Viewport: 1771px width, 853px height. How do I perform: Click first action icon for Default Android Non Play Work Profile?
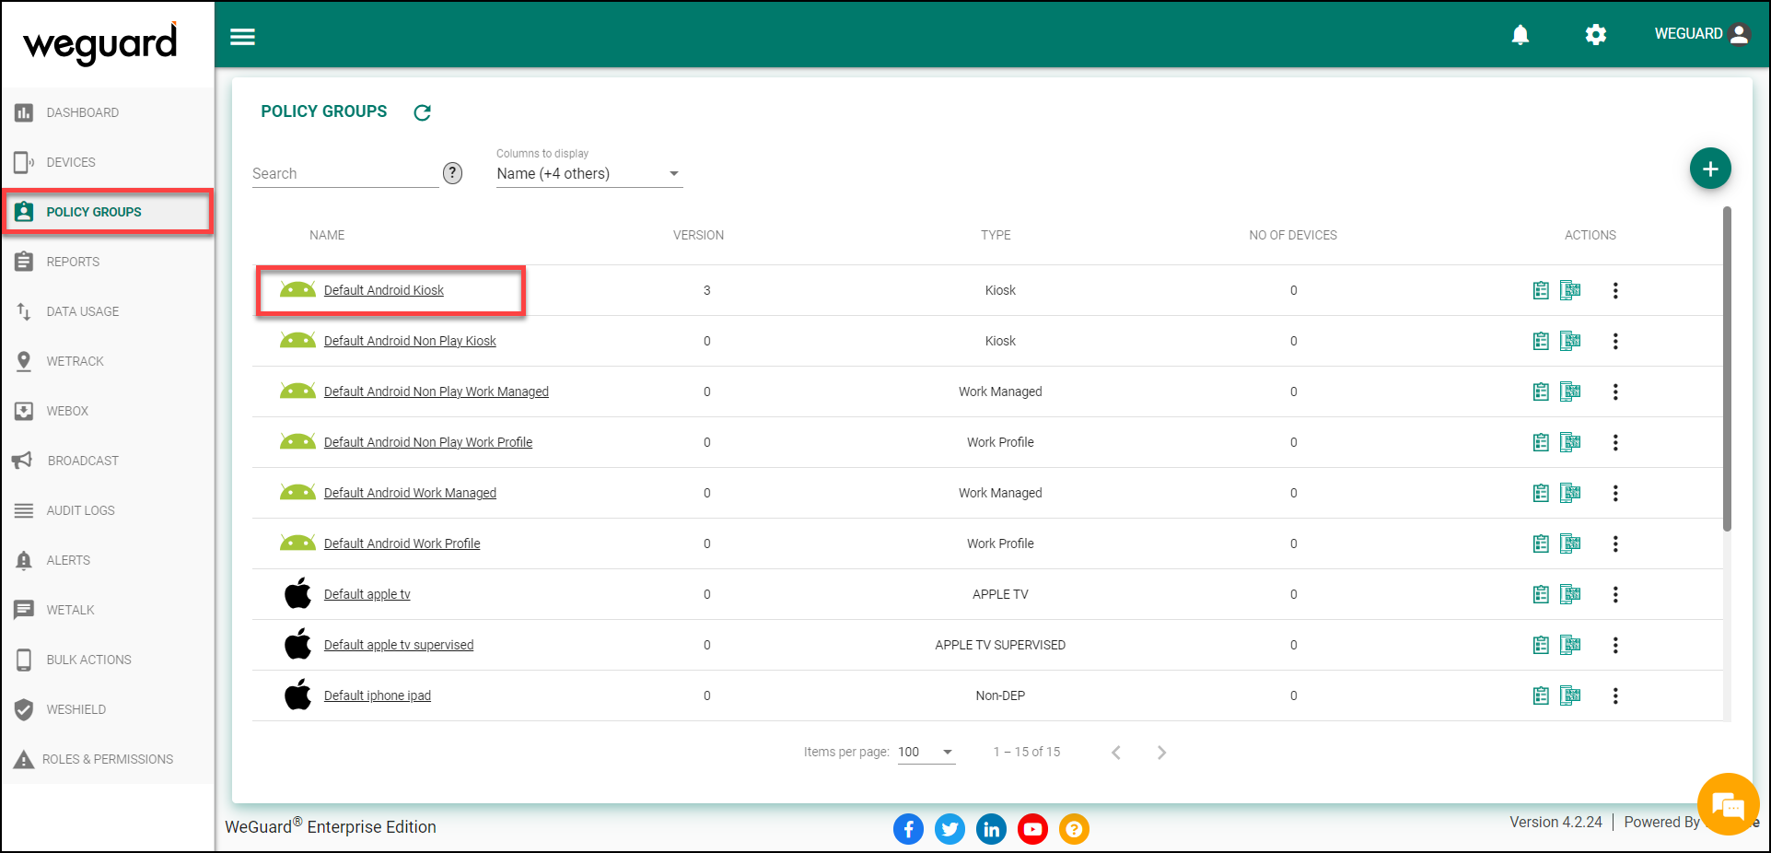1541,442
